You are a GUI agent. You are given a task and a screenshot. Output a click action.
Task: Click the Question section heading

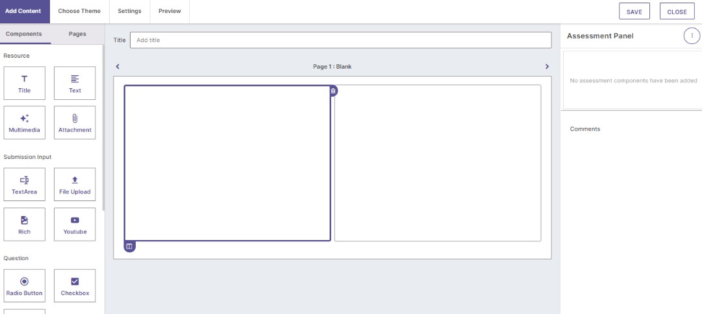tap(17, 258)
